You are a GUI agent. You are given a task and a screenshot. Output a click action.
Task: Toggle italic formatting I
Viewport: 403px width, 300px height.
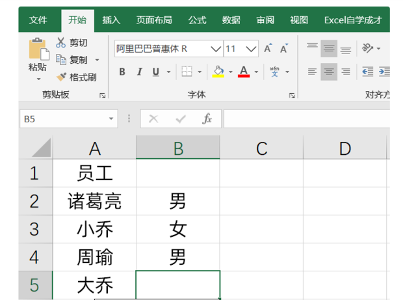(x=140, y=72)
